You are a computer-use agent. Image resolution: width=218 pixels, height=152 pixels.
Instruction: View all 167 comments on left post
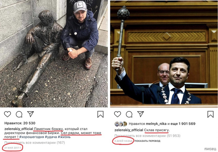pos(35,142)
